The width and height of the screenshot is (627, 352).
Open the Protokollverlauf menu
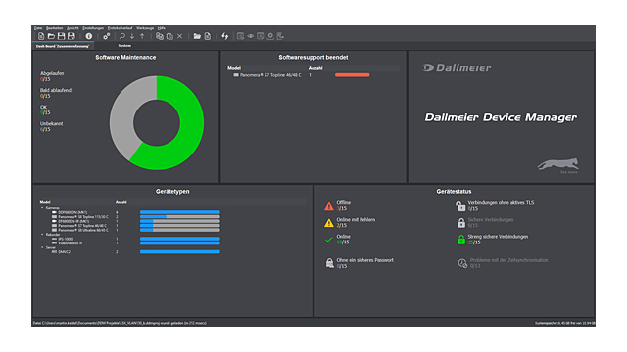(x=120, y=28)
